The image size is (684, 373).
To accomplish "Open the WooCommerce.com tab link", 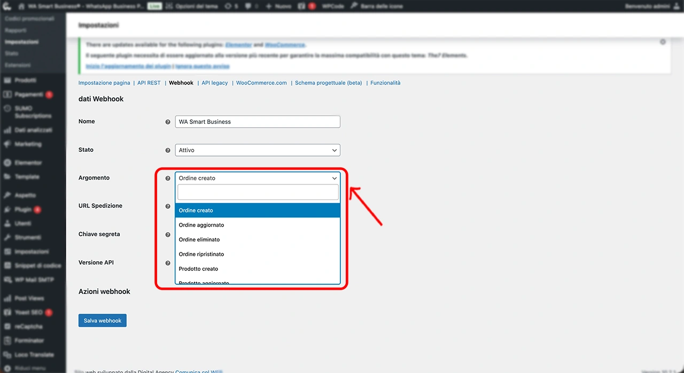I will point(261,83).
